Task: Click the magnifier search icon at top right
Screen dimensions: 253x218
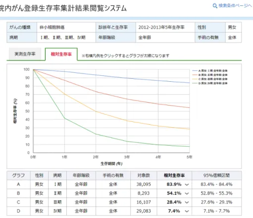Action: coord(215,6)
